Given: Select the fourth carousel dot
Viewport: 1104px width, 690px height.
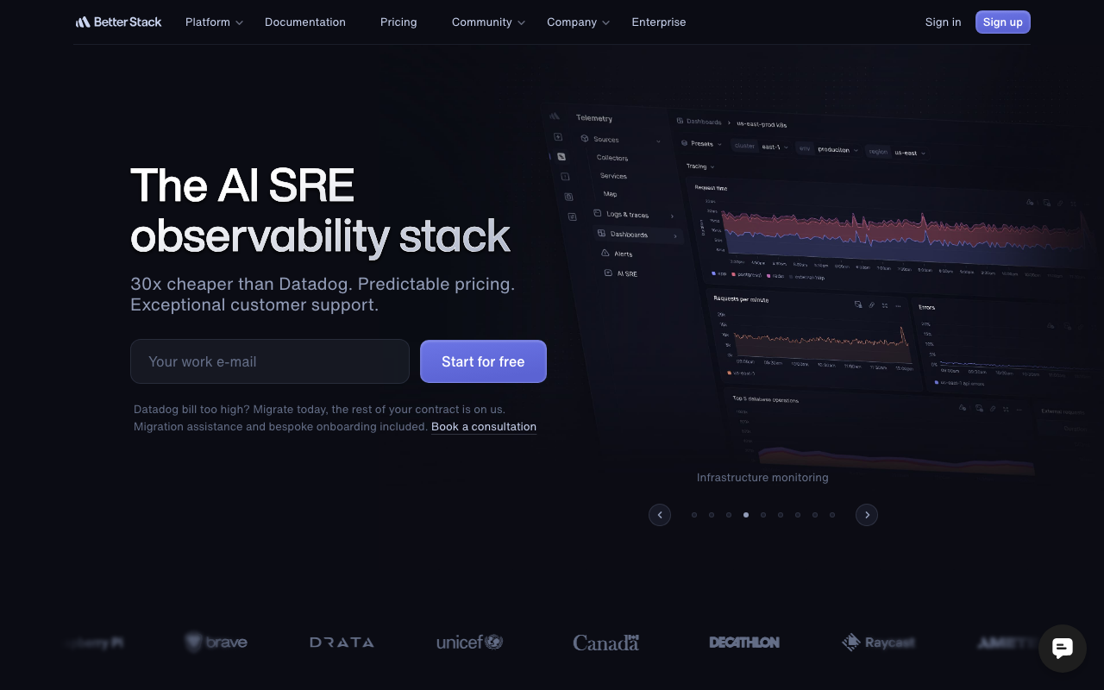Looking at the screenshot, I should (746, 514).
